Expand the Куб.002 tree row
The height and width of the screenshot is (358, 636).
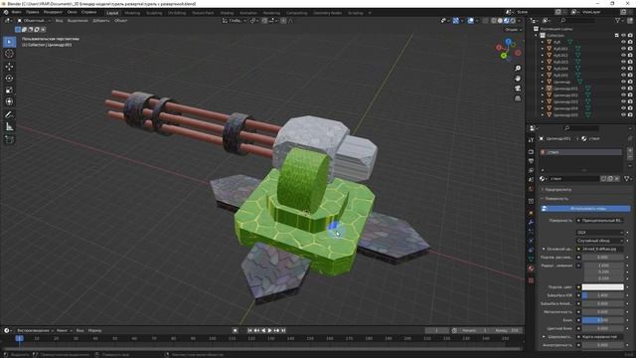pos(543,56)
